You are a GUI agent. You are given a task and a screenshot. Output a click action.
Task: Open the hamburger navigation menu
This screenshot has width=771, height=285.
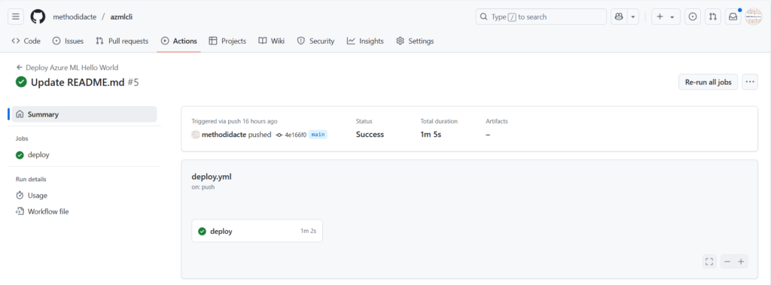click(x=16, y=17)
